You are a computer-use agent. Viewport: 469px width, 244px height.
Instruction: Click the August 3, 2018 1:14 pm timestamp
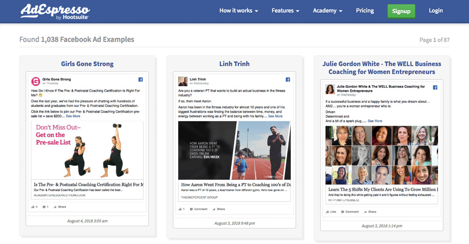click(382, 226)
